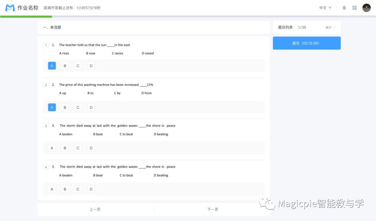Click answer text 'C by'
Screen dimensions: 376x221
click(117, 93)
